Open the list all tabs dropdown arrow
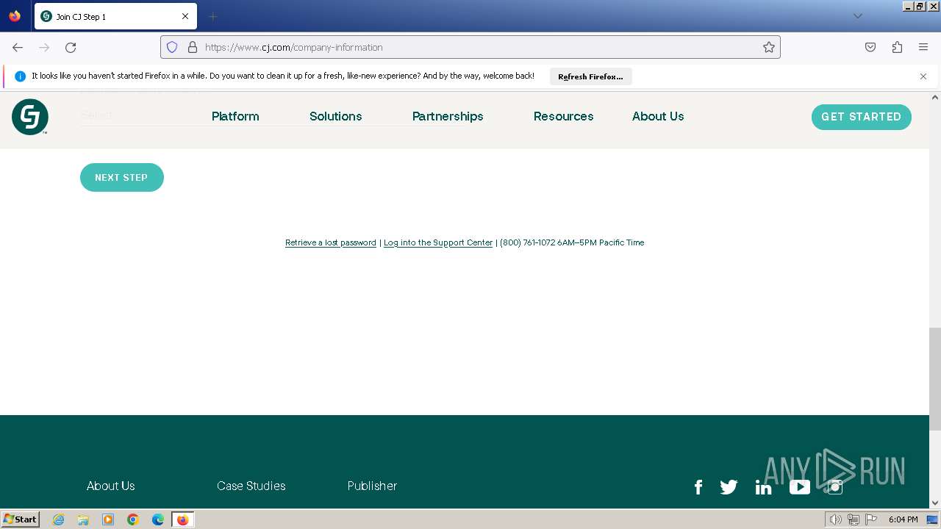The height and width of the screenshot is (529, 941). click(857, 16)
